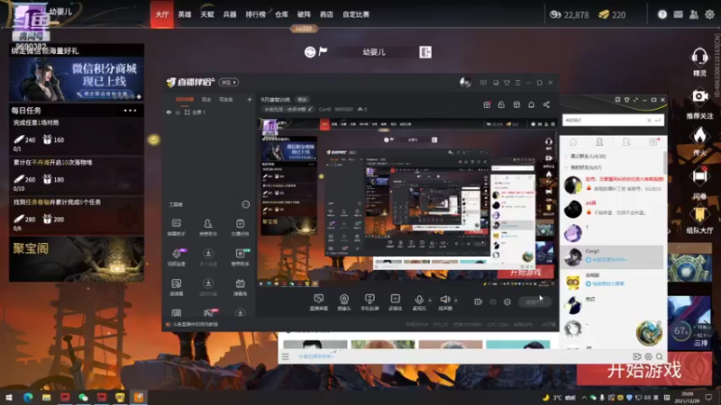Open 微信积分商城 promotional banner

(x=77, y=78)
